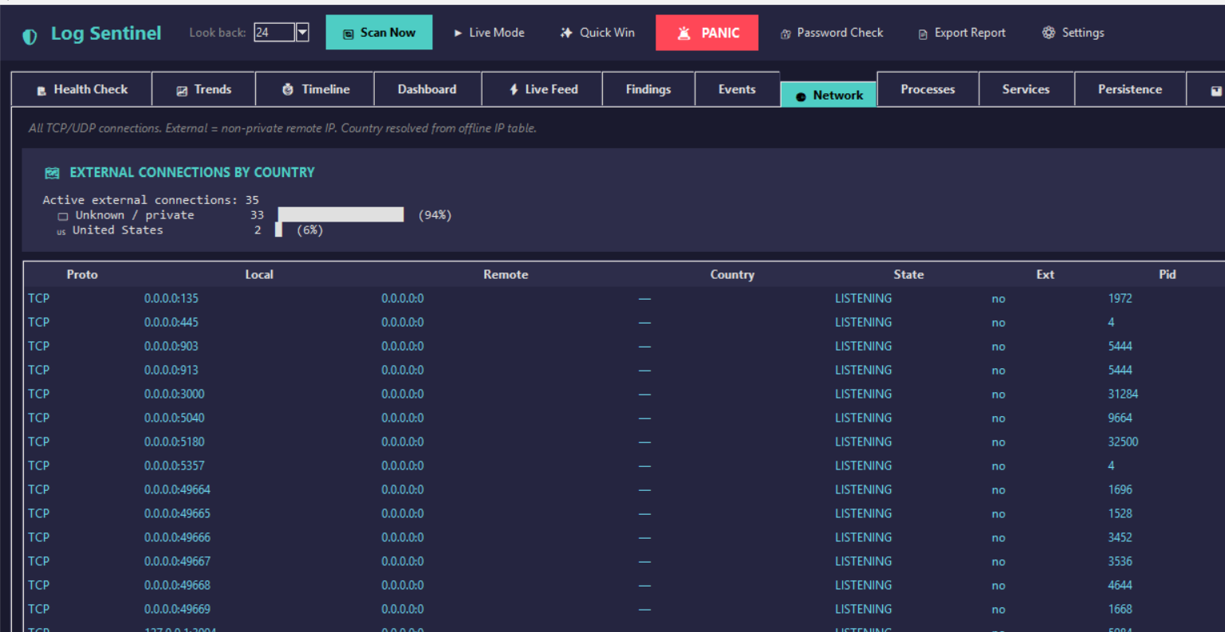Switch to Live Feed tab
This screenshot has width=1225, height=632.
point(542,89)
